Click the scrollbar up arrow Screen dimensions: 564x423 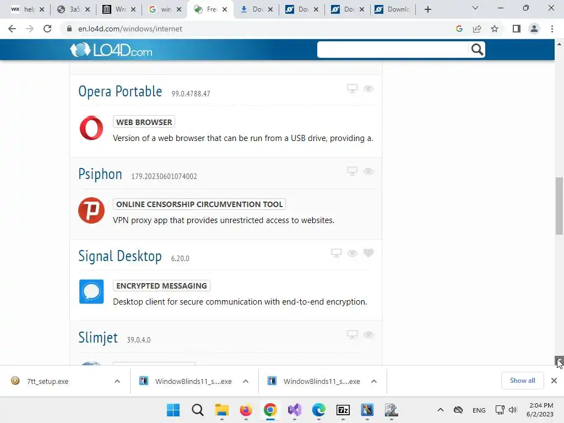(x=559, y=44)
